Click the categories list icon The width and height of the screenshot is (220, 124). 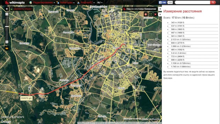tap(58, 2)
